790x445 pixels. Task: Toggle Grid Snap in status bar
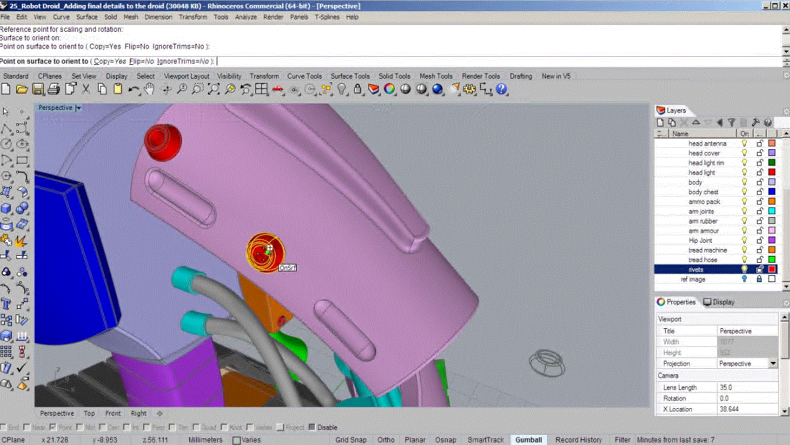pyautogui.click(x=351, y=440)
